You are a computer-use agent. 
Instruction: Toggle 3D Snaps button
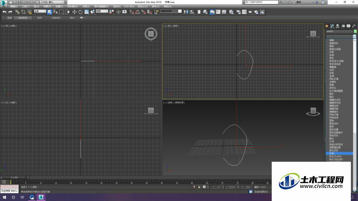[x=131, y=12]
